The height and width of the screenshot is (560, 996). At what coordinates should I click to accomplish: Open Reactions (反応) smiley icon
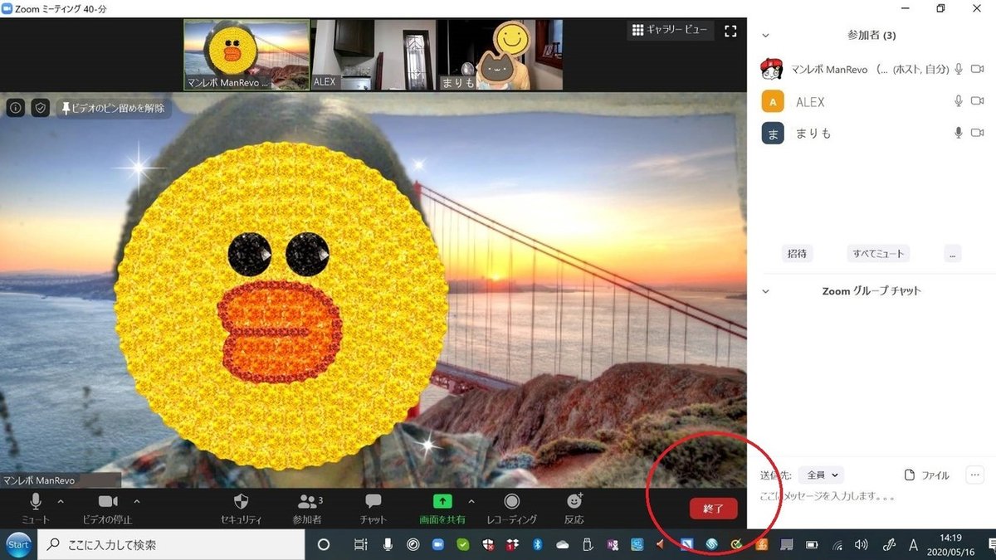pyautogui.click(x=574, y=508)
